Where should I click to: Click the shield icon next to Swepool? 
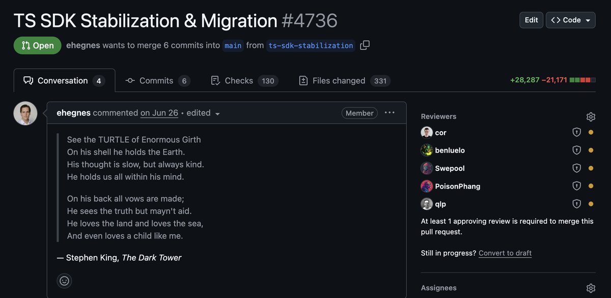[x=576, y=168]
